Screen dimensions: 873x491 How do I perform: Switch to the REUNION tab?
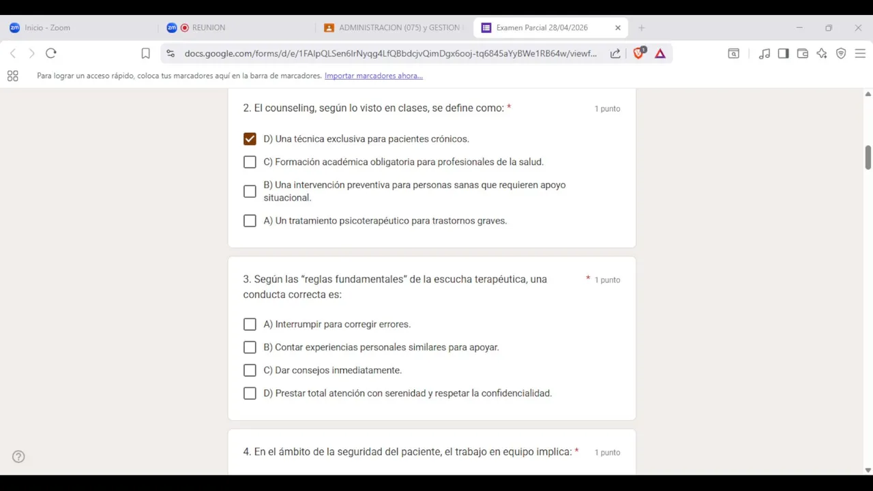click(x=237, y=28)
